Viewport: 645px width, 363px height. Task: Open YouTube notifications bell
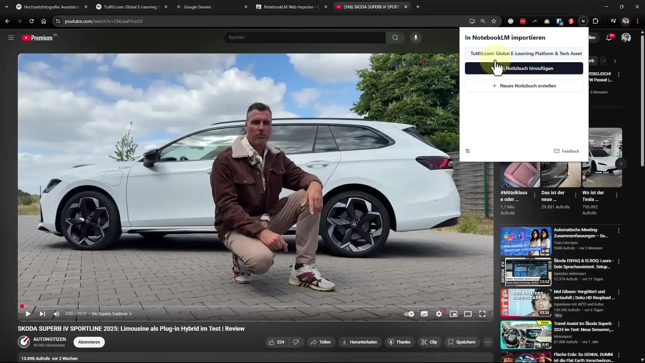pyautogui.click(x=609, y=38)
